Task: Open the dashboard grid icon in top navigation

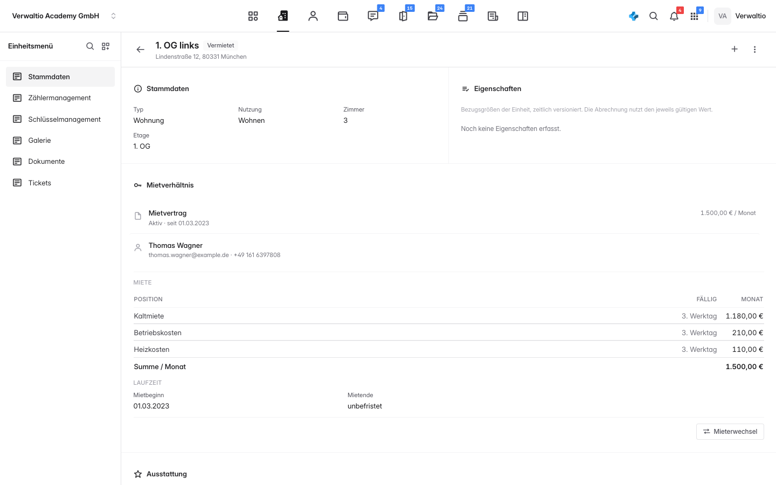Action: [253, 16]
